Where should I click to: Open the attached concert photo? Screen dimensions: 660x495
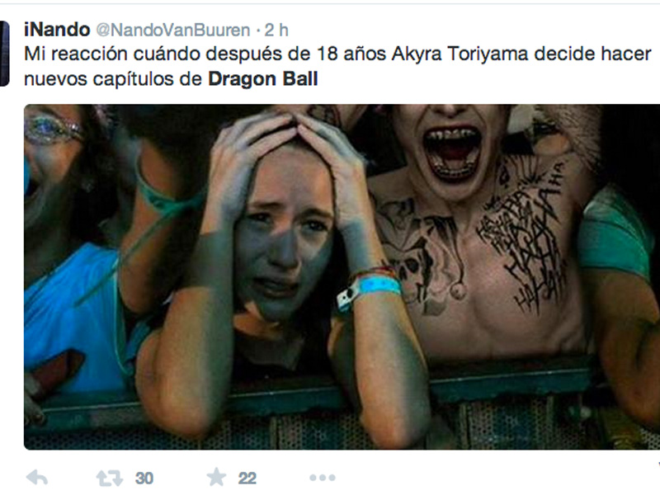click(x=342, y=277)
